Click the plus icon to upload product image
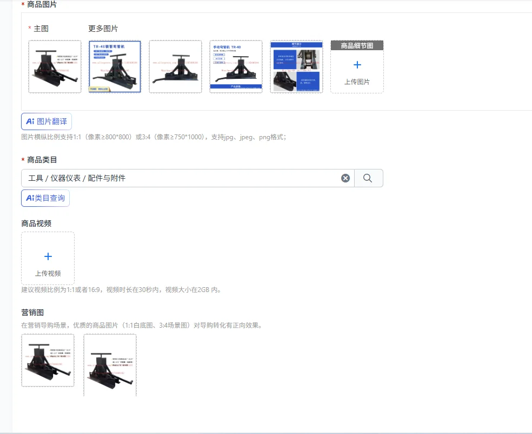 pos(357,65)
